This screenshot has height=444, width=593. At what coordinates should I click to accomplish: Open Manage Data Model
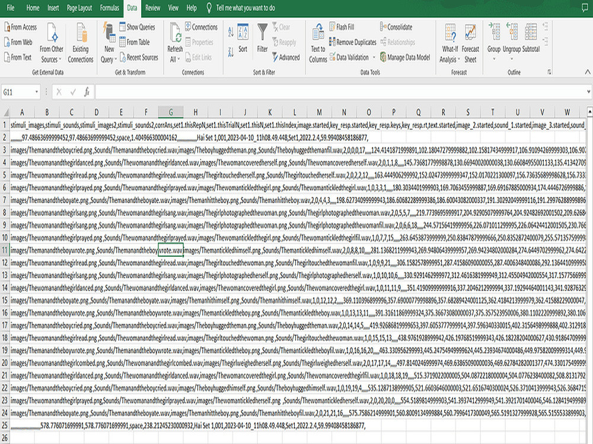tap(405, 57)
